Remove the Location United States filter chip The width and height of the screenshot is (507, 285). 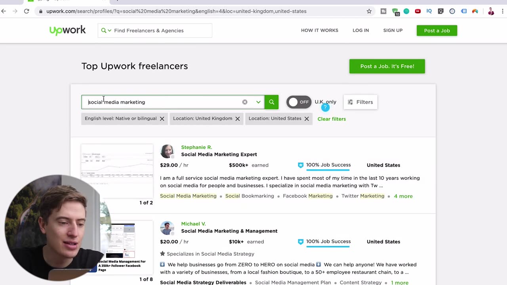coord(307,119)
